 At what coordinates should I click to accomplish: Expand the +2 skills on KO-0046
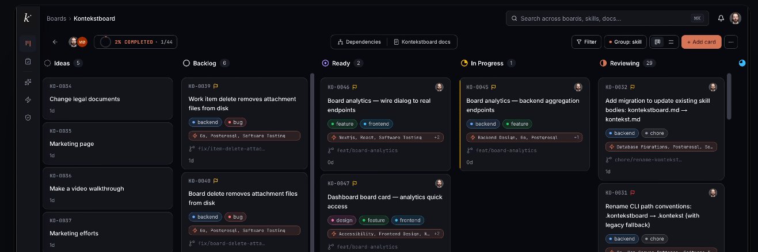pyautogui.click(x=437, y=137)
